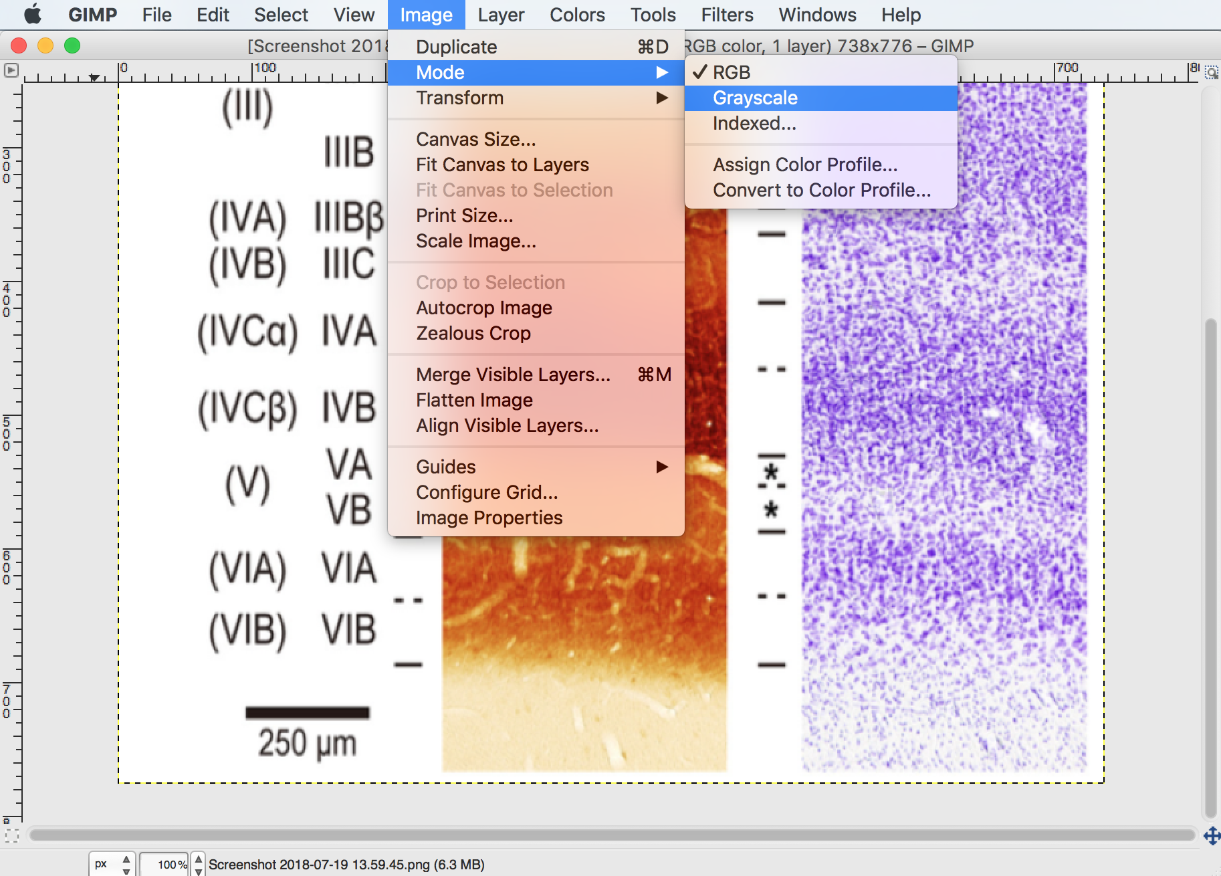
Task: Click Duplicate to copy the image
Action: tap(456, 46)
